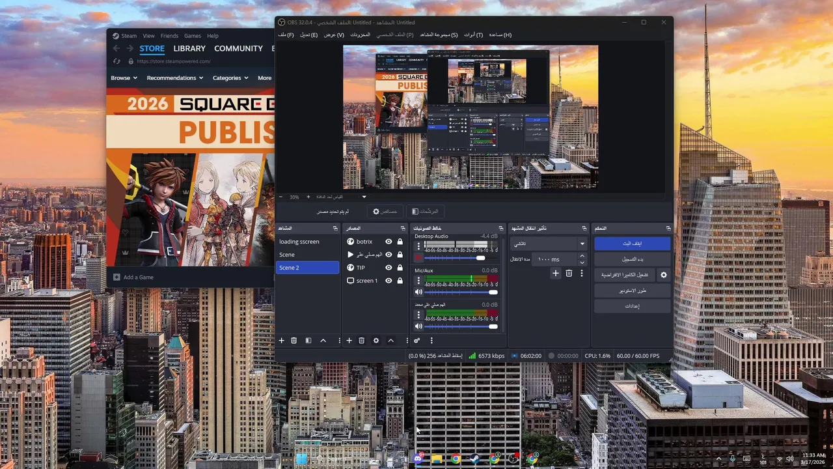Undock the Scenes panel using its float icon
Screen dimensions: 833x469
[x=335, y=229]
